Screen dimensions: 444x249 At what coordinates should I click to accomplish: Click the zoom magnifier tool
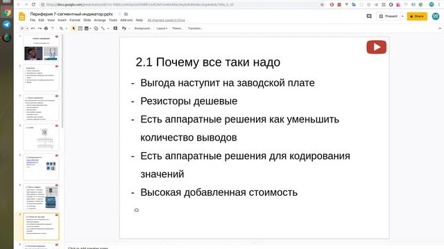(x=61, y=28)
